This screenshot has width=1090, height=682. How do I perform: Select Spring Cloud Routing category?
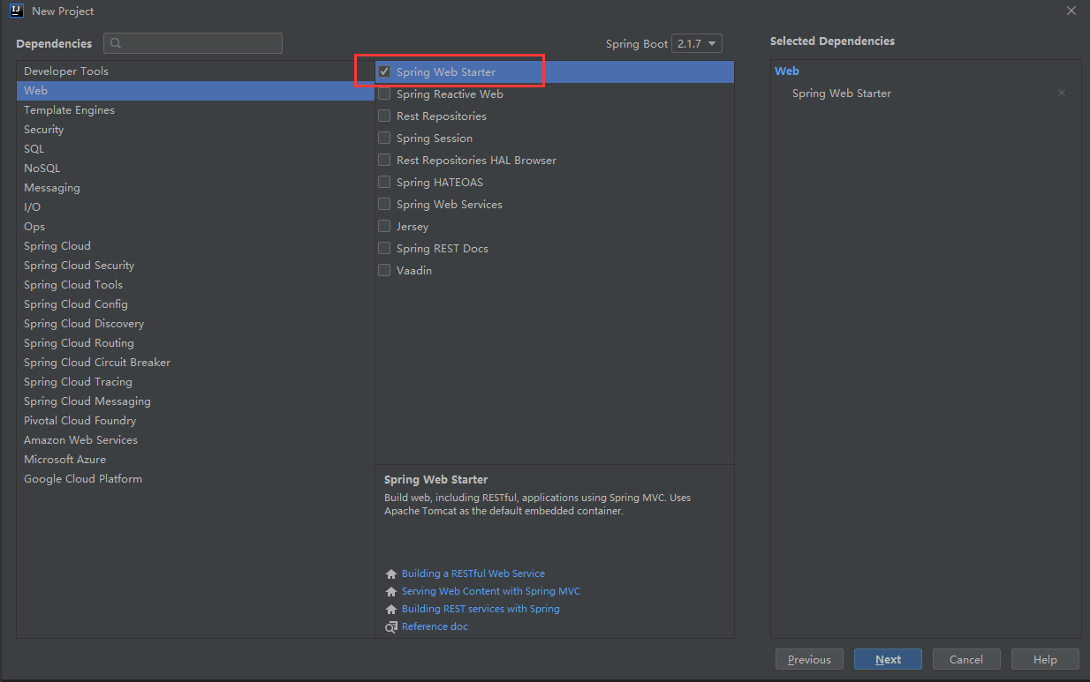(x=195, y=343)
